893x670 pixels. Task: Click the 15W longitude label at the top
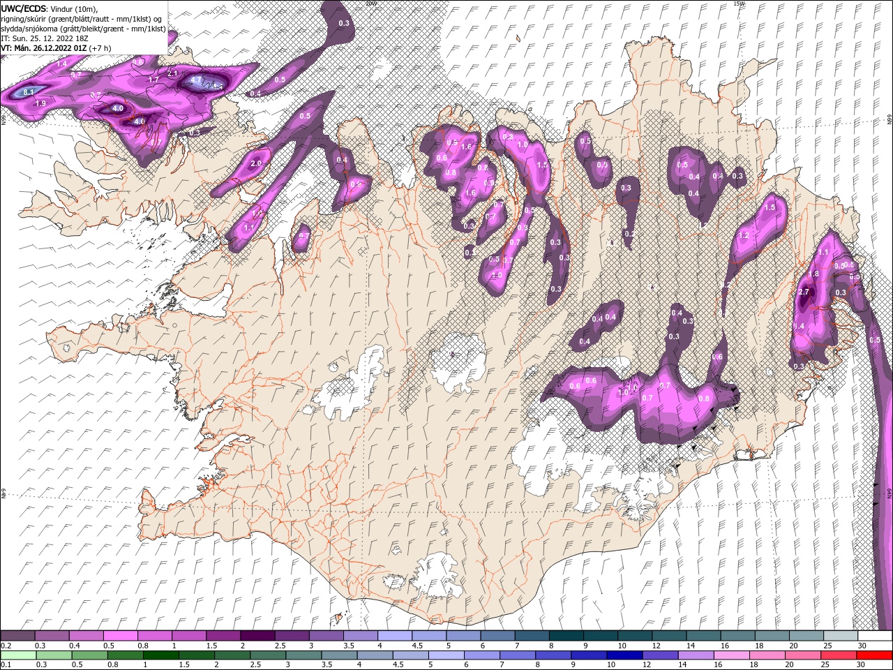coord(739,3)
